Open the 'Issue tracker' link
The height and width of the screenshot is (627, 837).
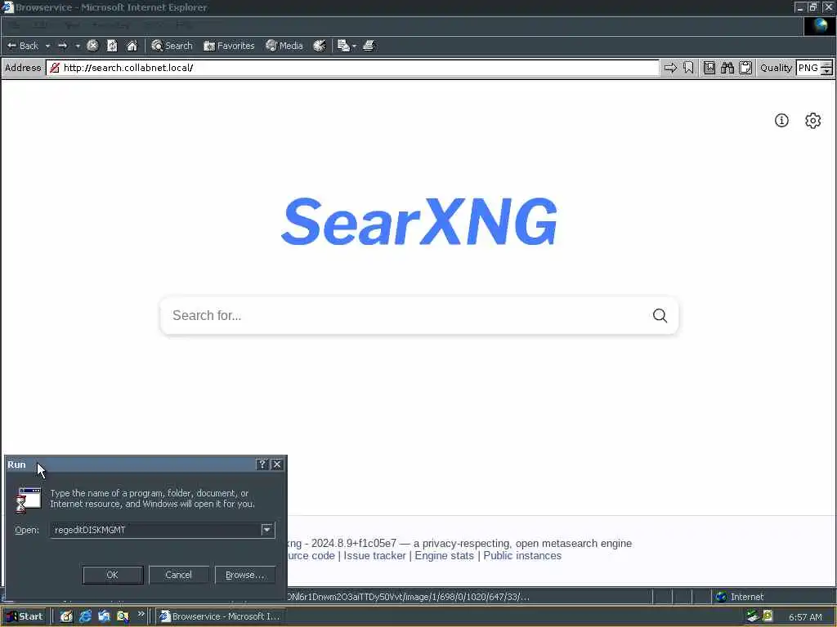[x=374, y=555]
